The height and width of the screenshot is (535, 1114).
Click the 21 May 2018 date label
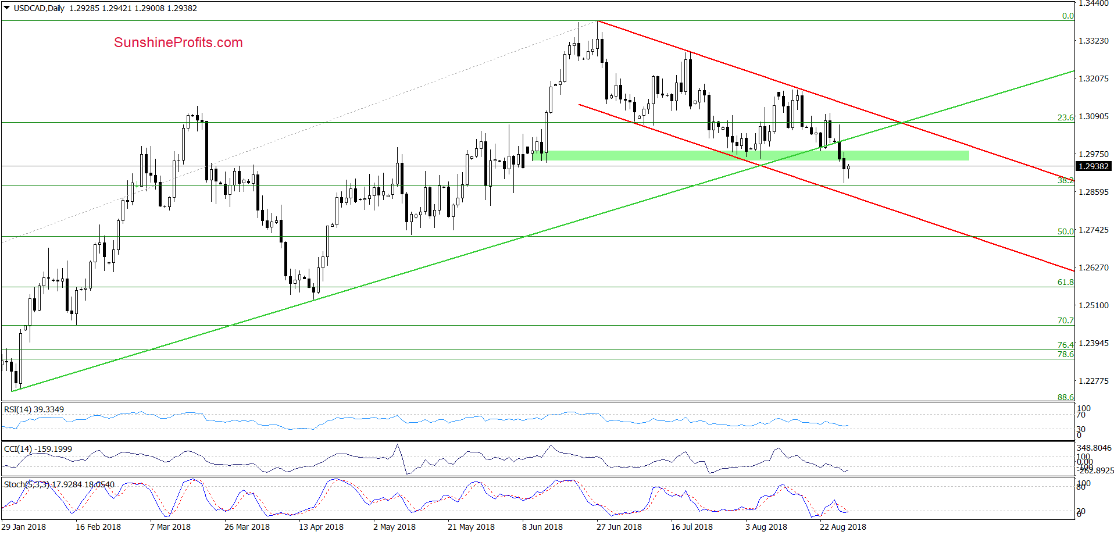pos(471,527)
